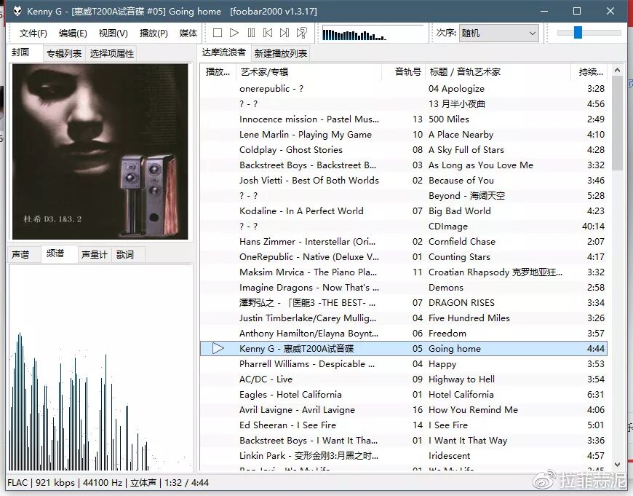Image resolution: width=633 pixels, height=496 pixels.
Task: Skip to next track icon
Action: [x=284, y=33]
